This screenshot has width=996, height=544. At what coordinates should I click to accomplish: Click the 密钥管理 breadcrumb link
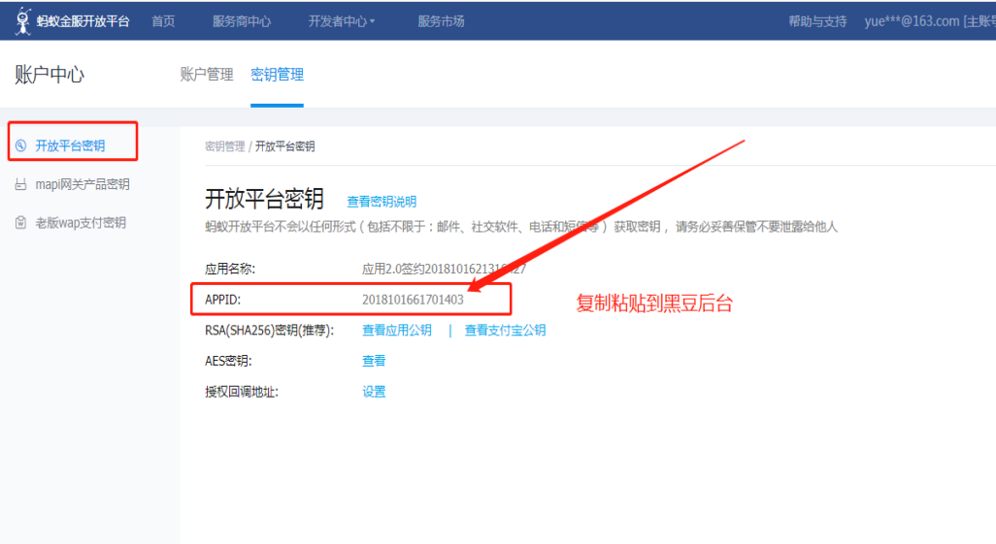pyautogui.click(x=225, y=146)
